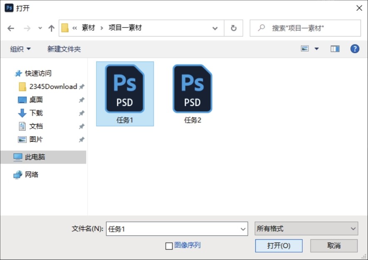Go up one folder level
The image size is (368, 260).
52,28
